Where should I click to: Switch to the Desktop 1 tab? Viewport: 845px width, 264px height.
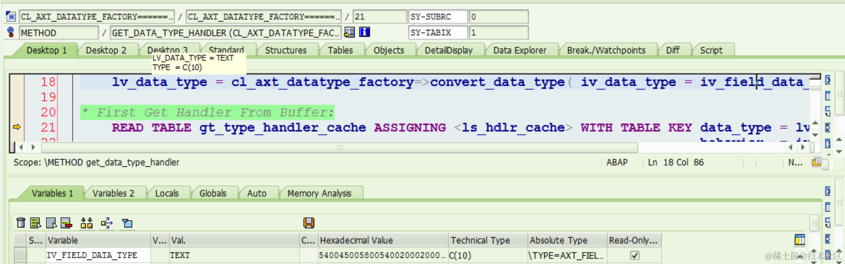(46, 50)
